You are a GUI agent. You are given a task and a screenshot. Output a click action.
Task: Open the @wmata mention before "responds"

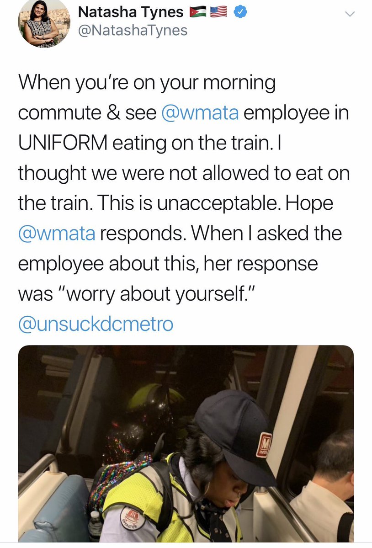click(57, 233)
